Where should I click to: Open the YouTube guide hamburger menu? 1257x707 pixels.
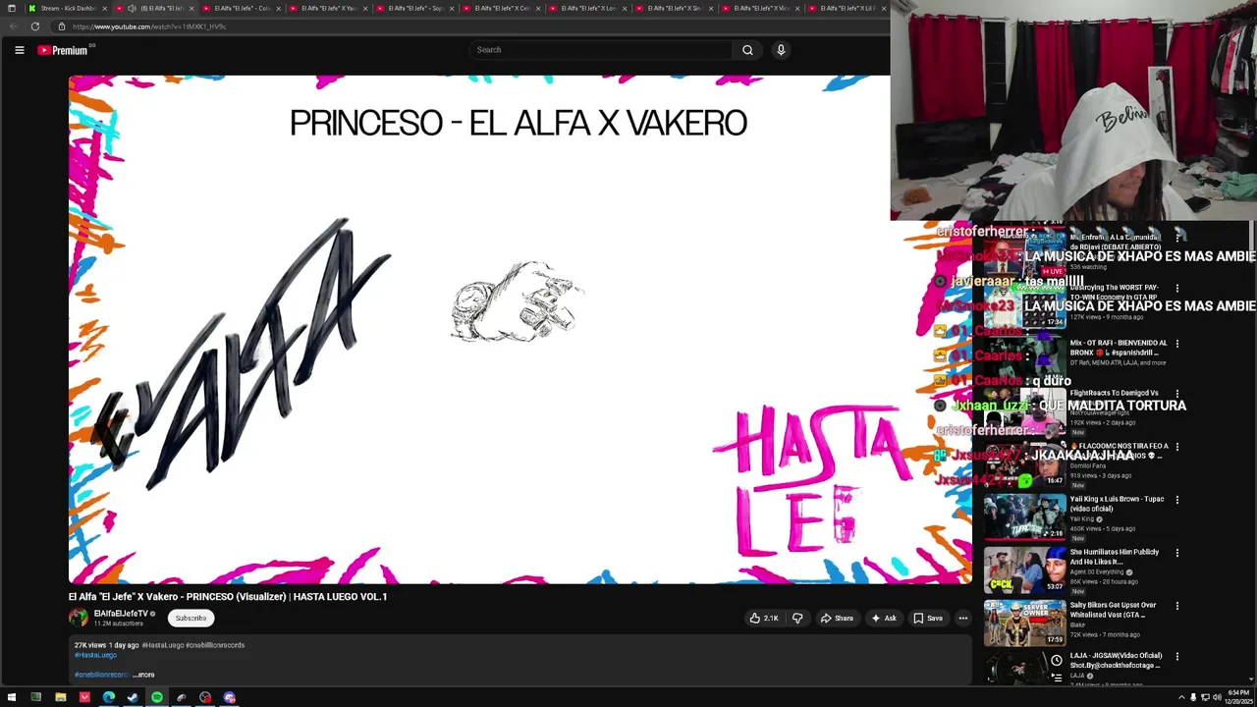point(19,50)
